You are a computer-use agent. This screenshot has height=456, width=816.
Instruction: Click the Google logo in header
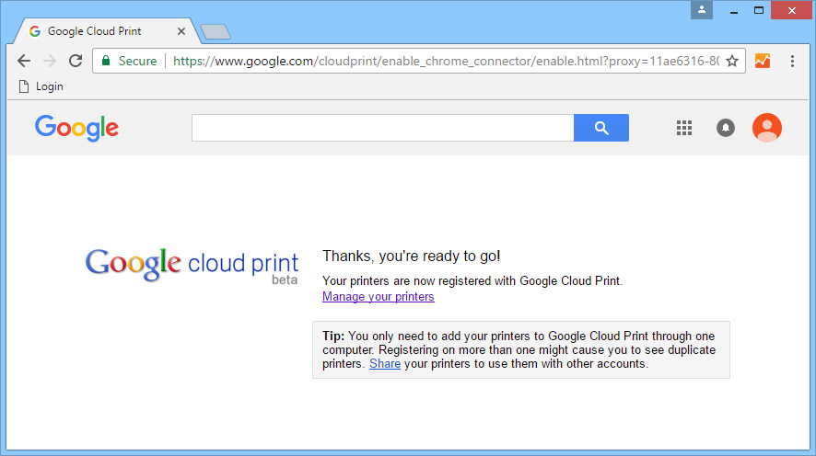pyautogui.click(x=76, y=128)
